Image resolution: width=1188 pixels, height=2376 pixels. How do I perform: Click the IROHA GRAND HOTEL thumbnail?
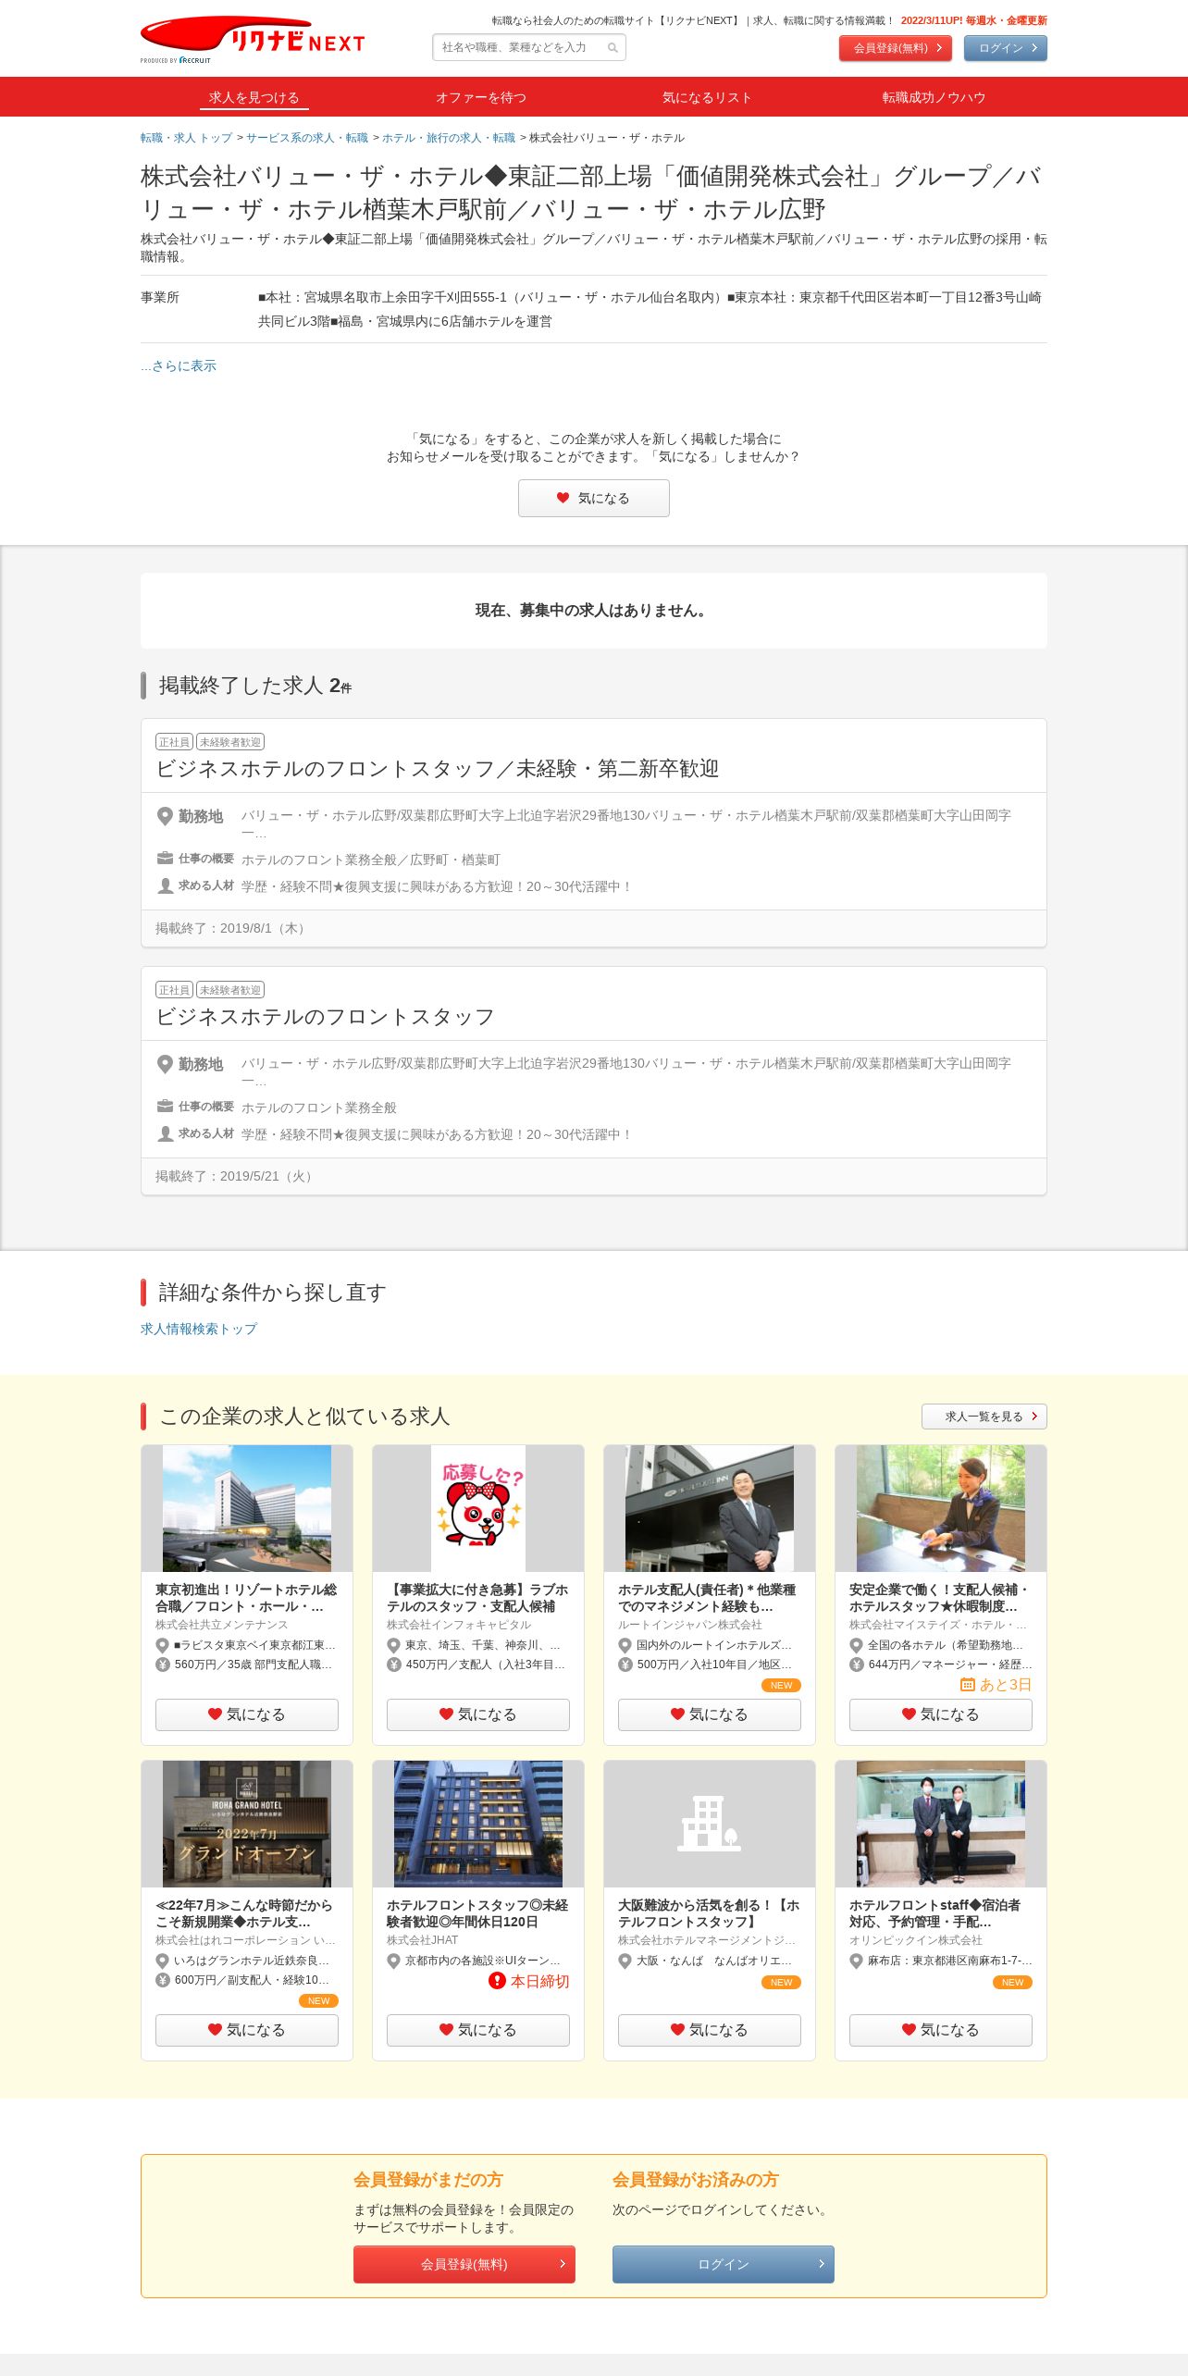247,1824
